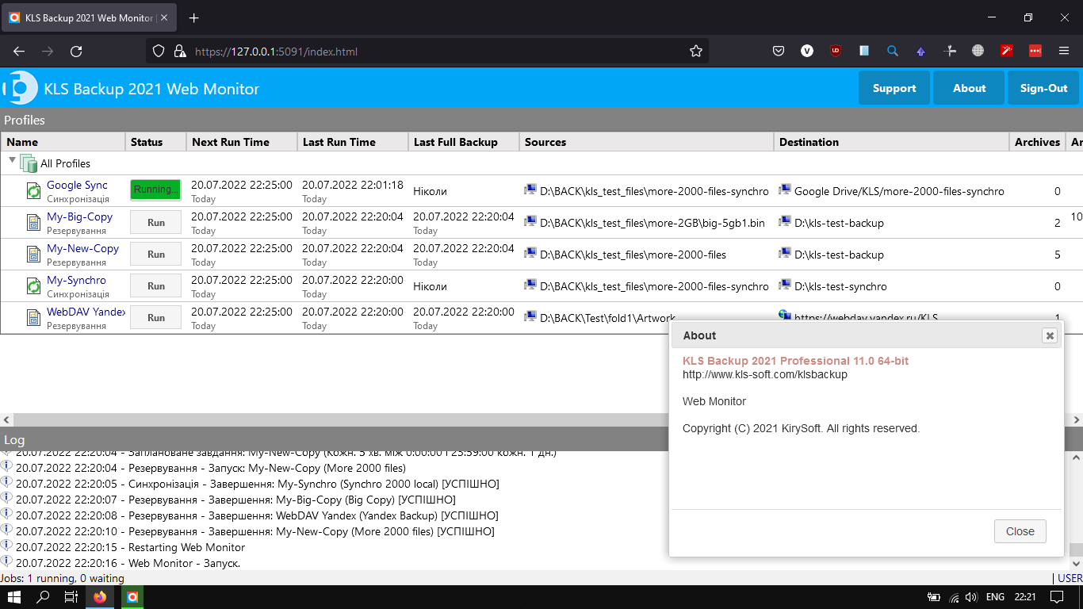Open the My-Synchro profile link

(x=76, y=280)
